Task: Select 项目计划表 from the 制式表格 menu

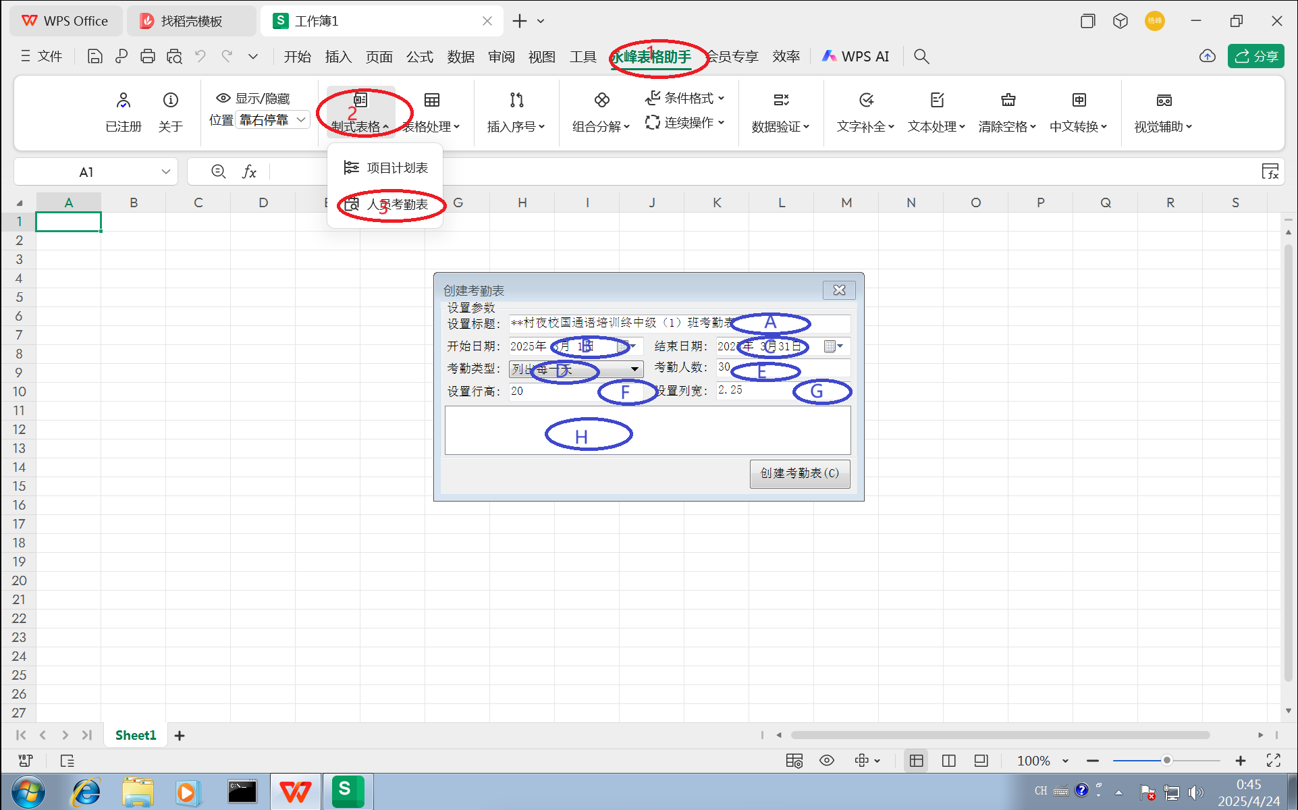Action: click(x=396, y=167)
